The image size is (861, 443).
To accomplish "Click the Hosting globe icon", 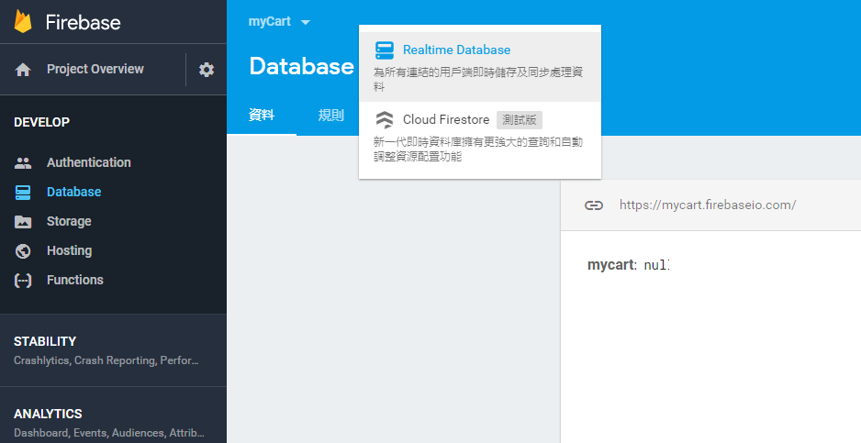I will (x=23, y=251).
